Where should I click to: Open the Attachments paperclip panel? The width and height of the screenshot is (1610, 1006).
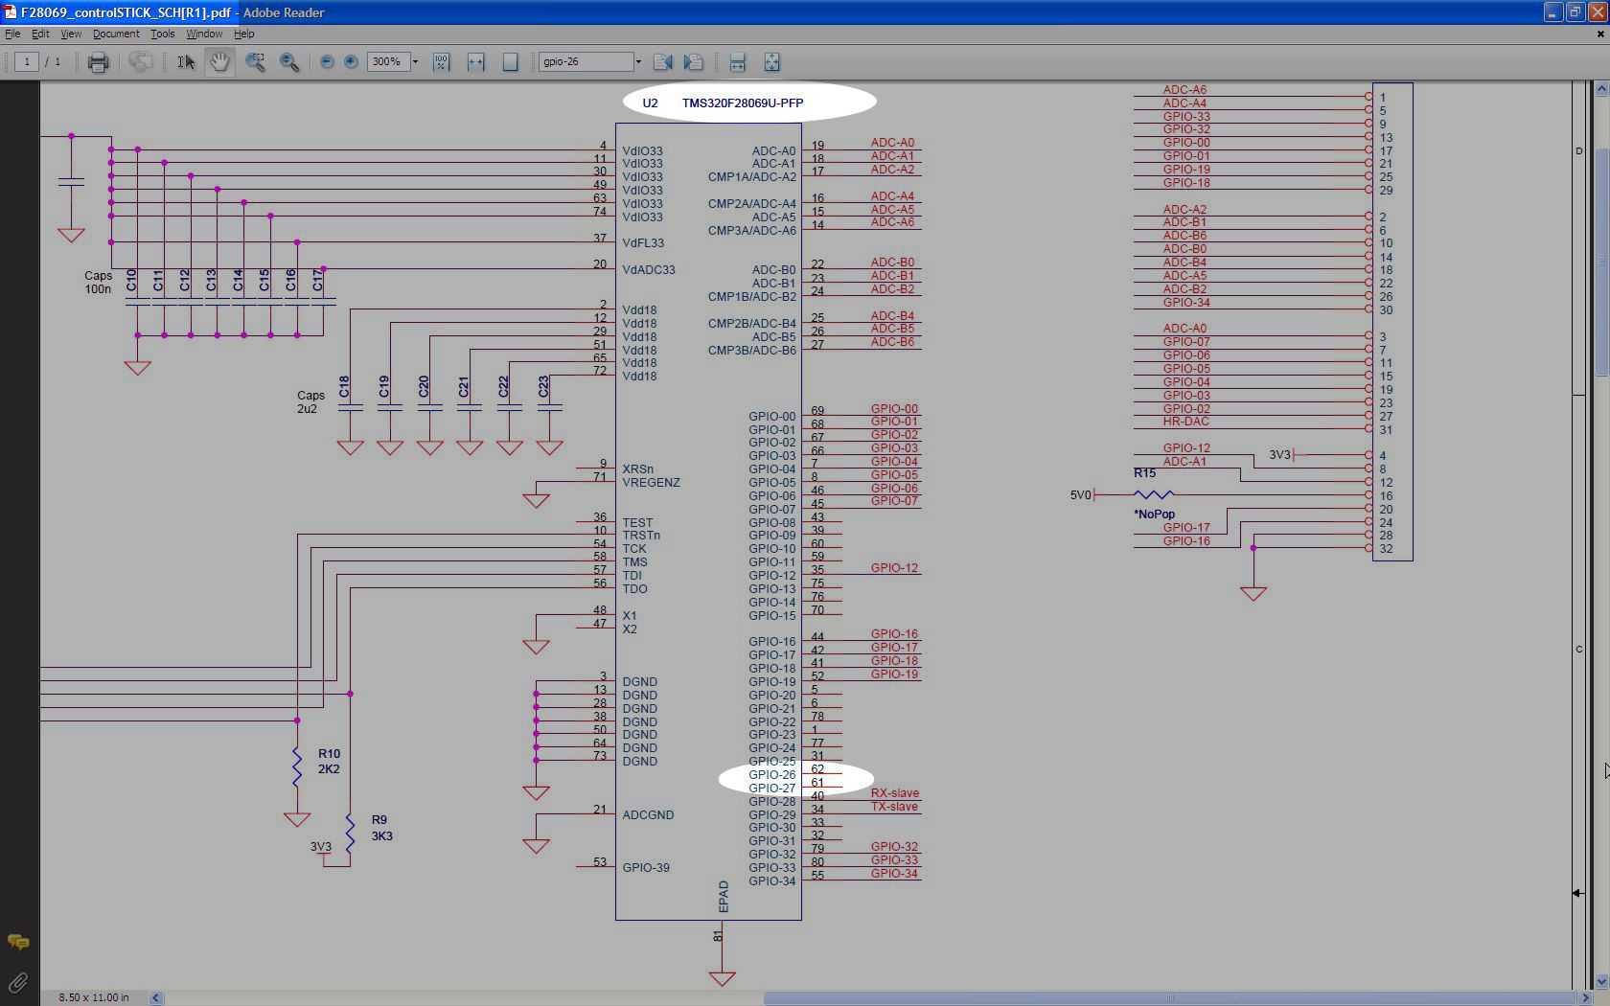click(x=18, y=982)
